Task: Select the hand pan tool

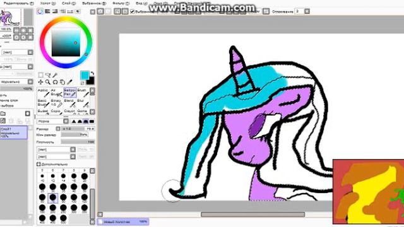Action: pos(62,82)
